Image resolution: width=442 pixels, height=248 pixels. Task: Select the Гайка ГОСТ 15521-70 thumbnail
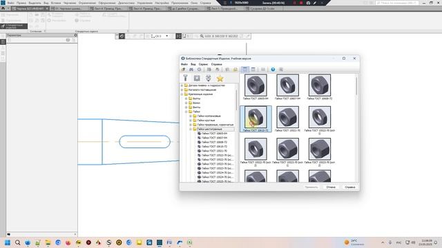(x=287, y=119)
